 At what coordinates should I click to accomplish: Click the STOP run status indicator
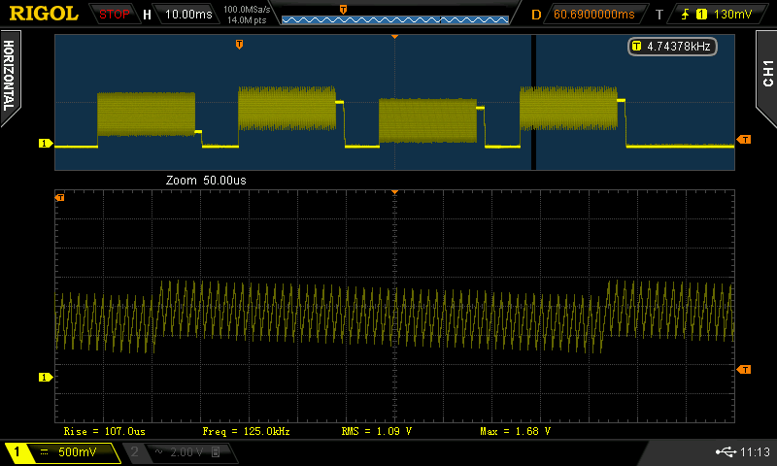114,15
